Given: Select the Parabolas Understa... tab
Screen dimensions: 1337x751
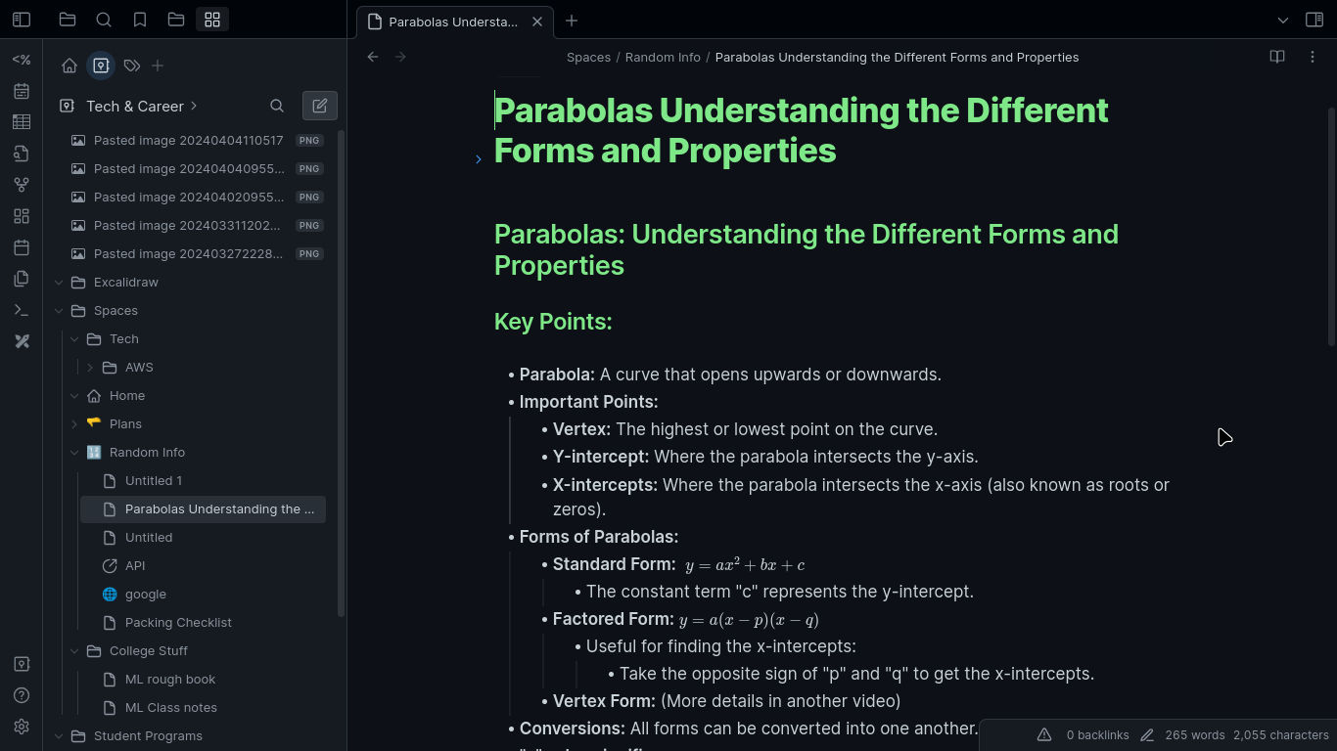Looking at the screenshot, I should (x=453, y=22).
